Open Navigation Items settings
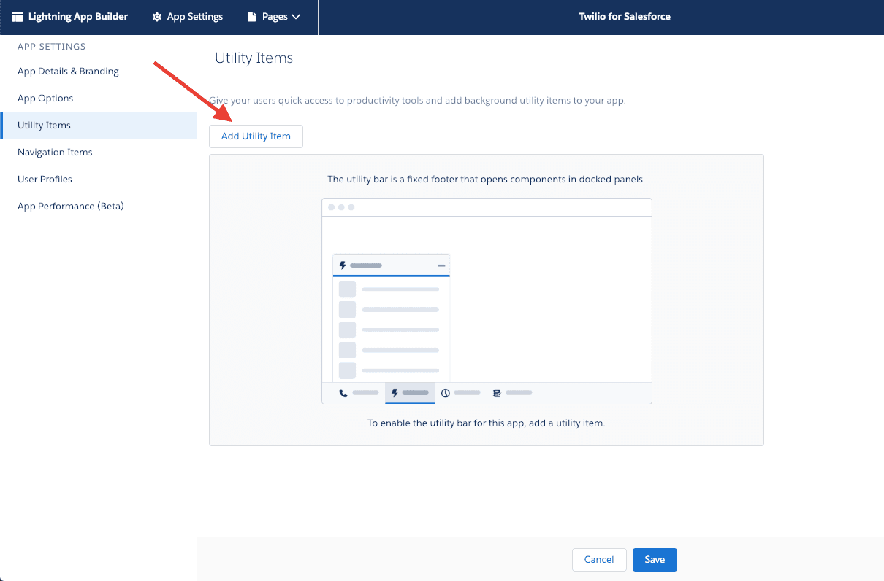 [x=55, y=152]
